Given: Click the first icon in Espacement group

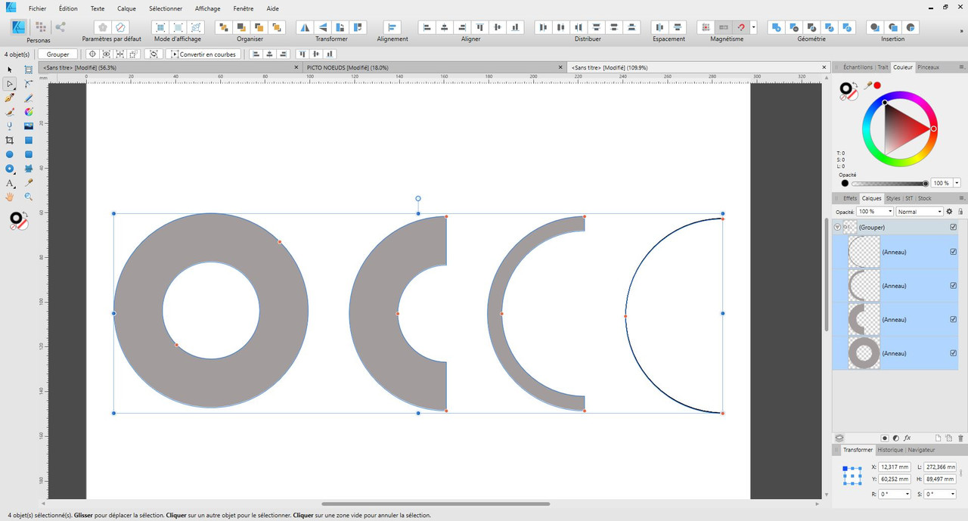Looking at the screenshot, I should point(659,27).
